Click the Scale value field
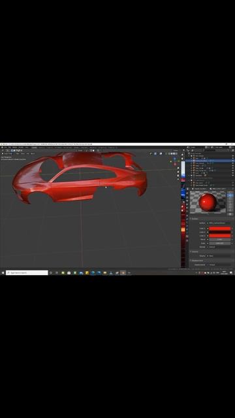Screen dimensions: 235x418 (x=219, y=243)
